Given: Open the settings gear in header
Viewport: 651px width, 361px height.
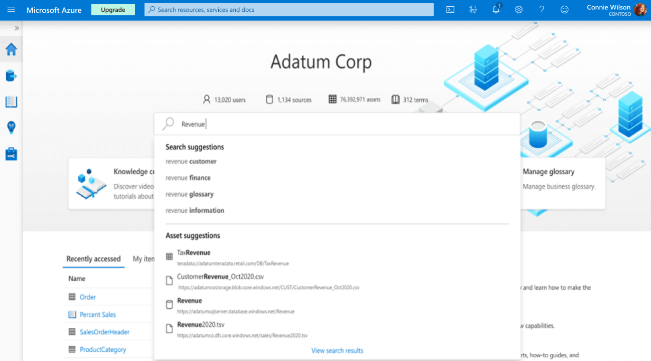Looking at the screenshot, I should pyautogui.click(x=519, y=9).
